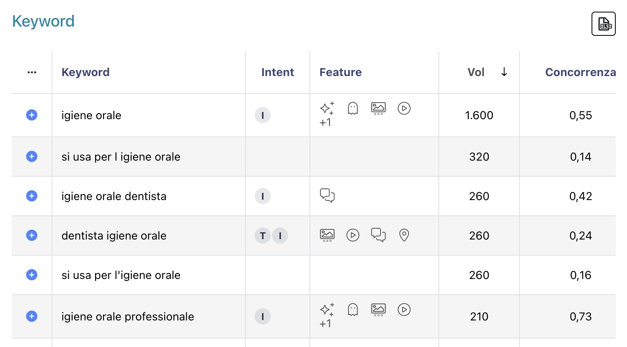Add 'dentista igiene orale' with plus icon
Image resolution: width=627 pixels, height=347 pixels.
(32, 235)
